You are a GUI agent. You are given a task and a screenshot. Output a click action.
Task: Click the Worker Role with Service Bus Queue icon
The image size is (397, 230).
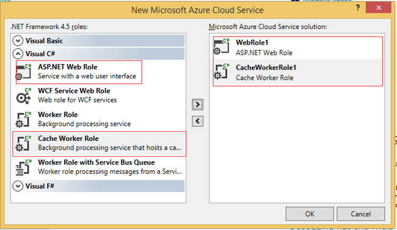(x=24, y=167)
